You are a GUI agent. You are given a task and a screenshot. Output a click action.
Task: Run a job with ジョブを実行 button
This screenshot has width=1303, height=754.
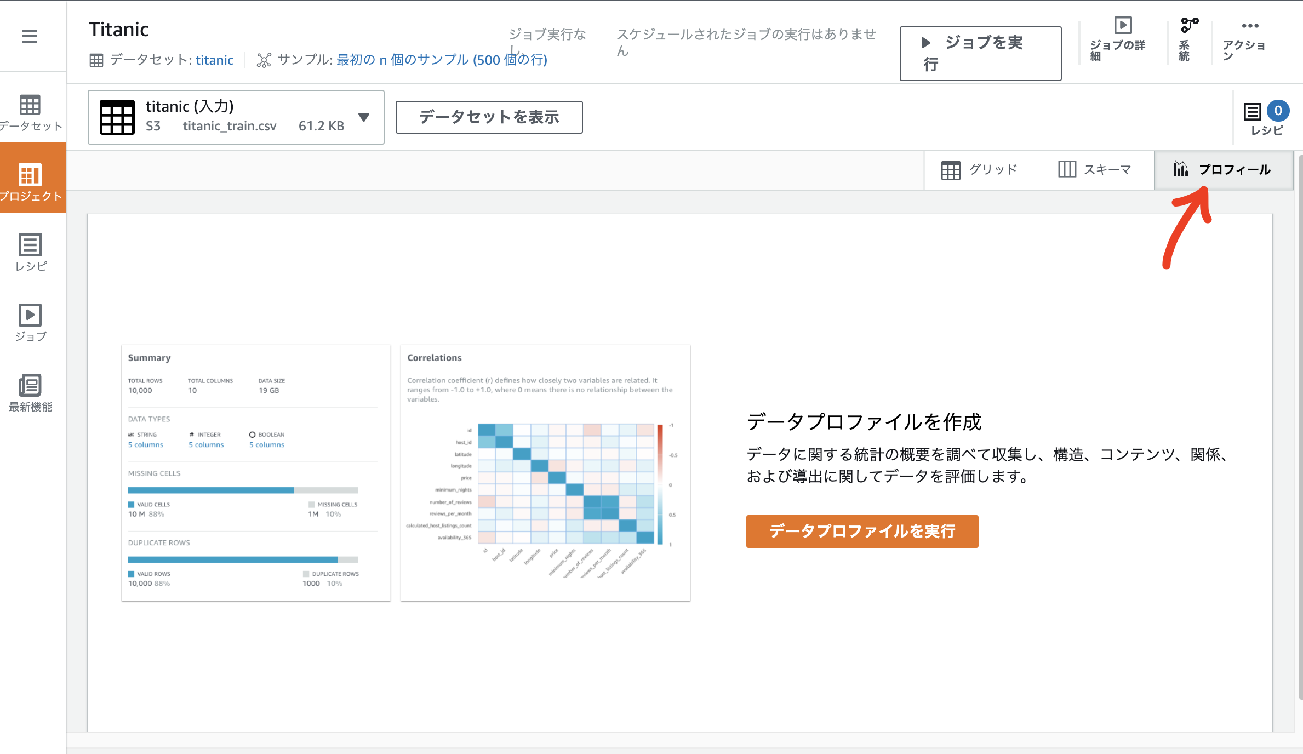[980, 53]
